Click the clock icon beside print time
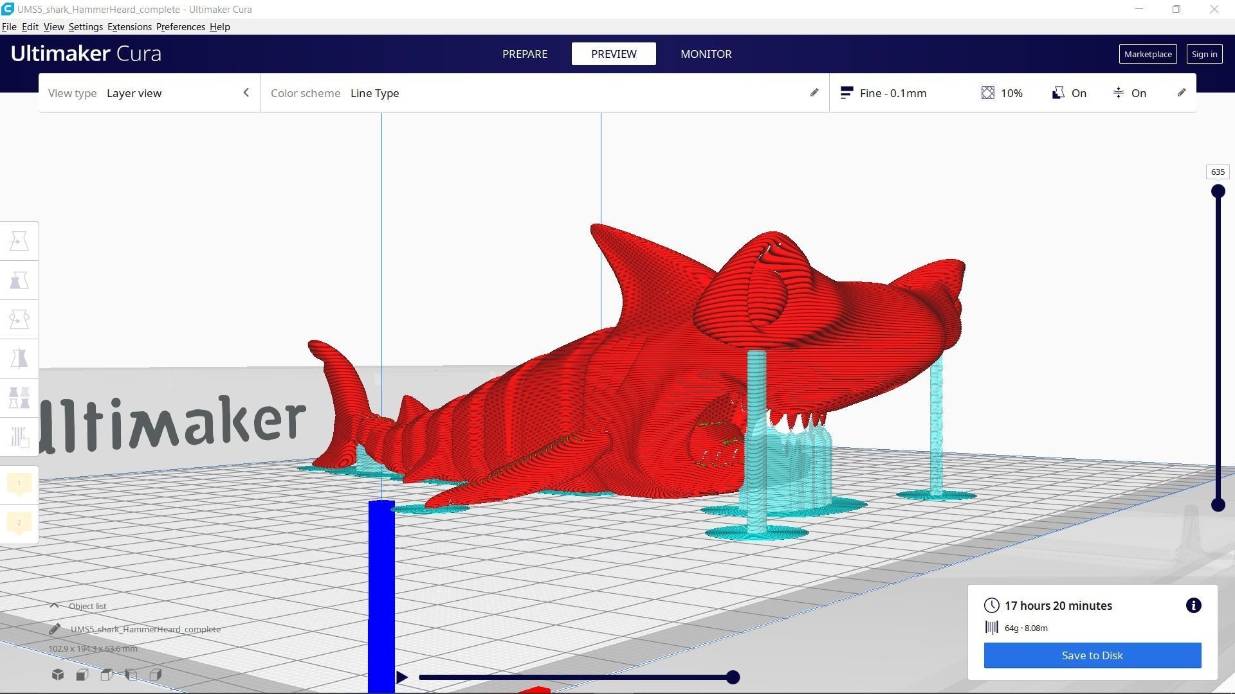Screen dimensions: 1235x694 tap(992, 605)
